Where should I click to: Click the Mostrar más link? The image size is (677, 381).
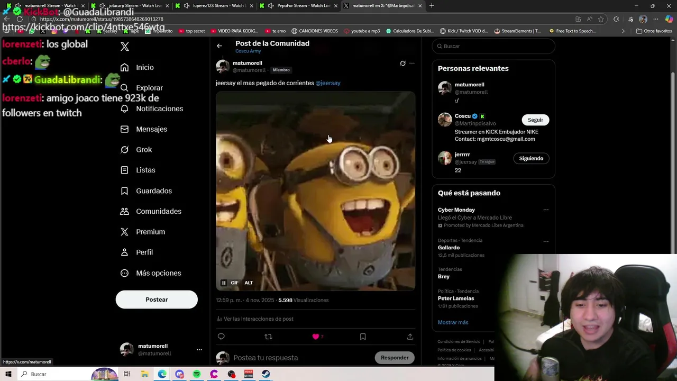point(453,322)
